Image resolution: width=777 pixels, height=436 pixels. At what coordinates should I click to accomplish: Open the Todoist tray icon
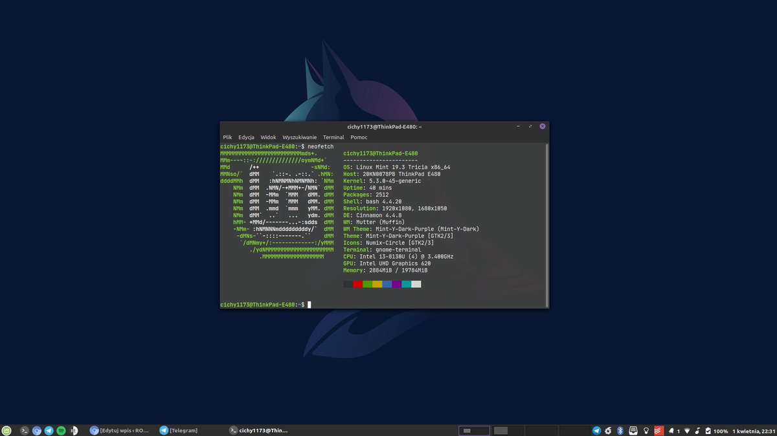click(659, 430)
